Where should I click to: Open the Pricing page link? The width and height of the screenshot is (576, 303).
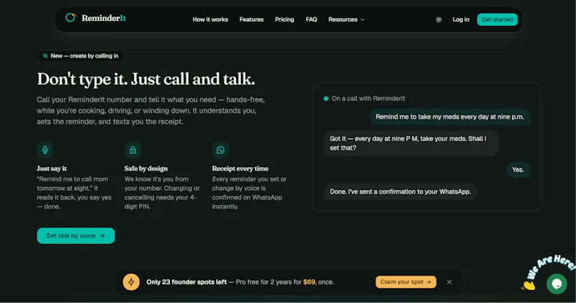pyautogui.click(x=284, y=19)
